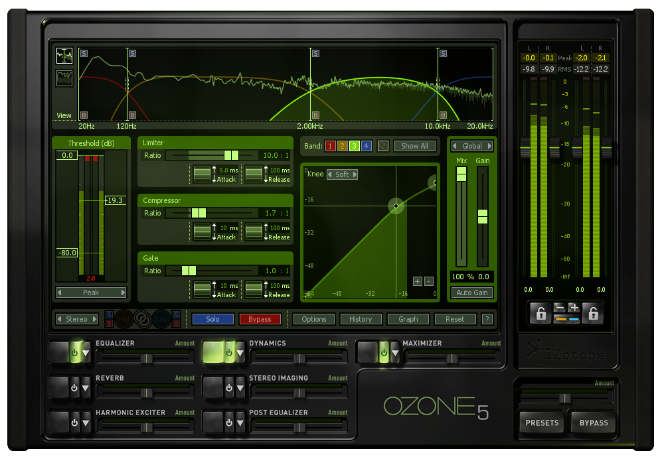Unlock the right channel meter lock icon
Viewport: 662px width, 459px height.
coord(592,314)
